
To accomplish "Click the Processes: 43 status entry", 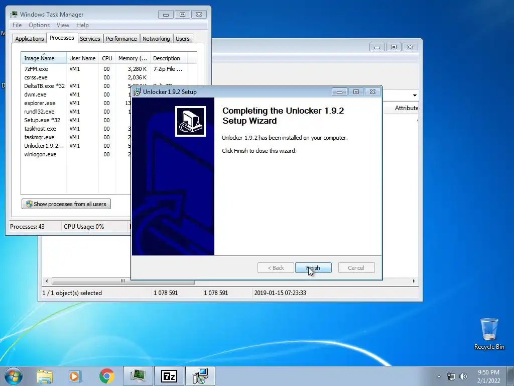I will pos(27,227).
